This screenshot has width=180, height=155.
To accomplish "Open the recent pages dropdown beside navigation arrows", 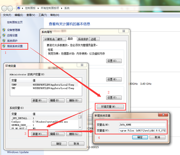I will [x=14, y=8].
